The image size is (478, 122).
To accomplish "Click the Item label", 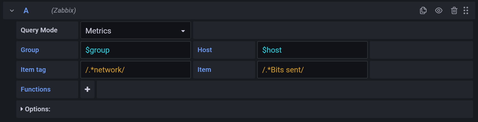I will click(204, 70).
